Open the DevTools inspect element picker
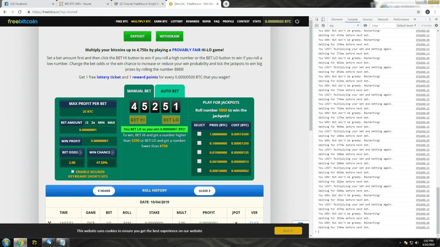The width and height of the screenshot is (440, 247). coord(317,19)
